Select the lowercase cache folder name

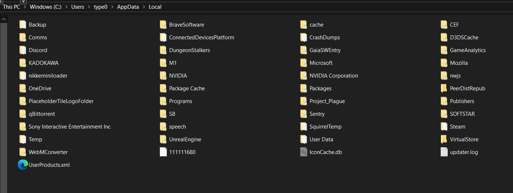coord(317,25)
